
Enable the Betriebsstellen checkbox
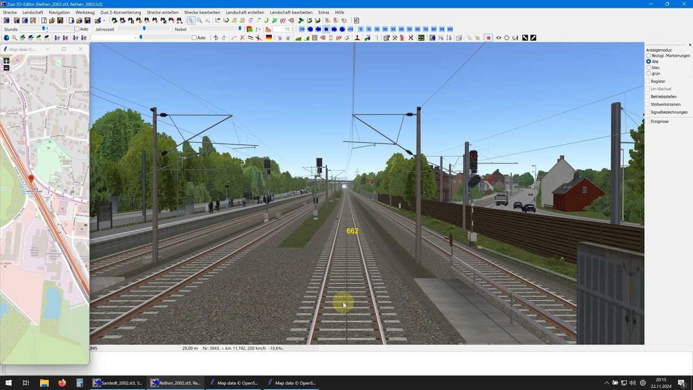648,96
